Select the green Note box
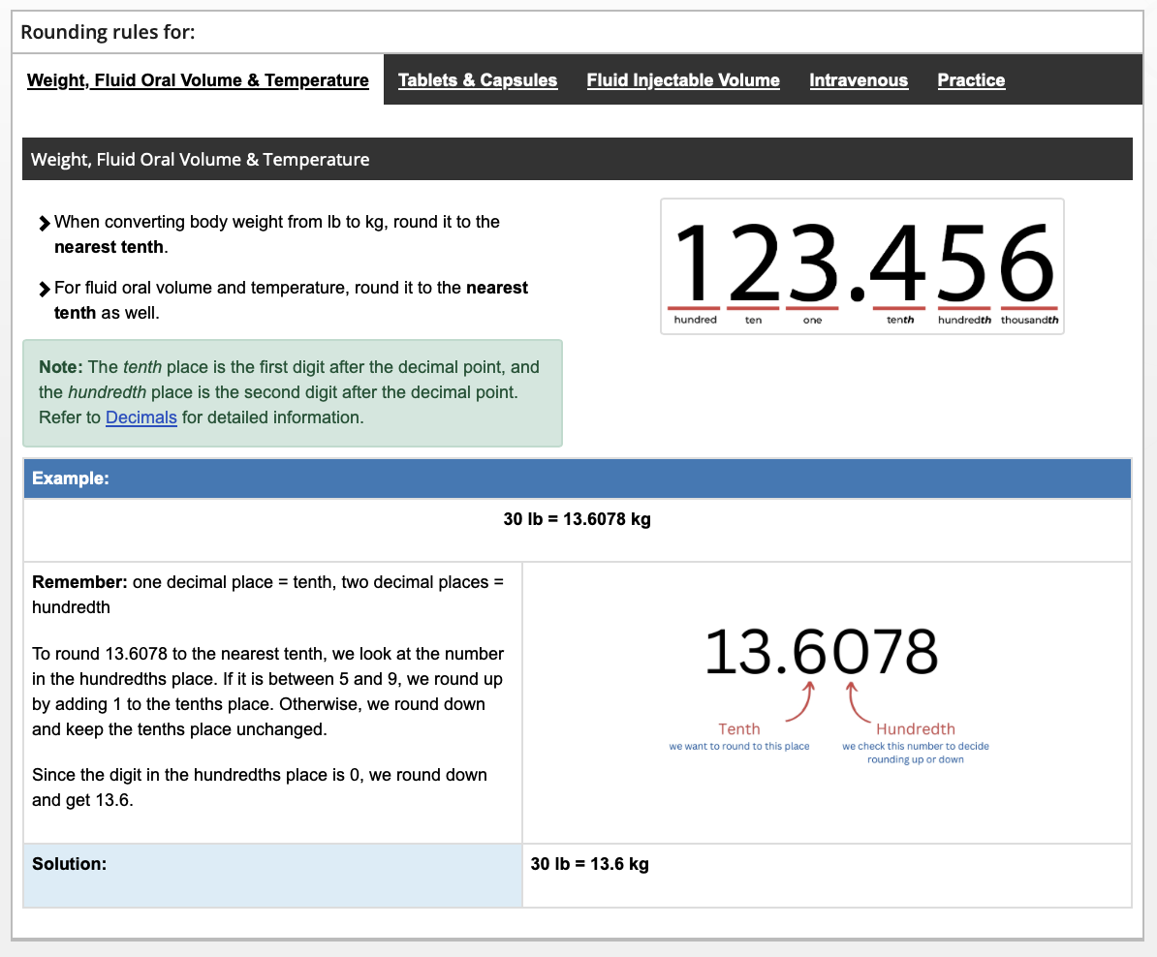Screen dimensions: 1157x957 (x=293, y=392)
